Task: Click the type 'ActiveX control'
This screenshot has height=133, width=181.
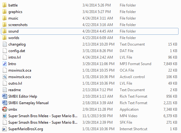Action: 132,77
